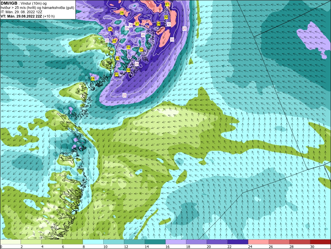The image size is (331, 249).
Task: Click the dark red swatch above 30 m/s
Action: [x=321, y=242]
